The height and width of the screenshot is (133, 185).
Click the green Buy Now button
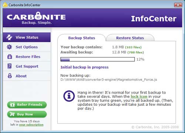[27, 114]
